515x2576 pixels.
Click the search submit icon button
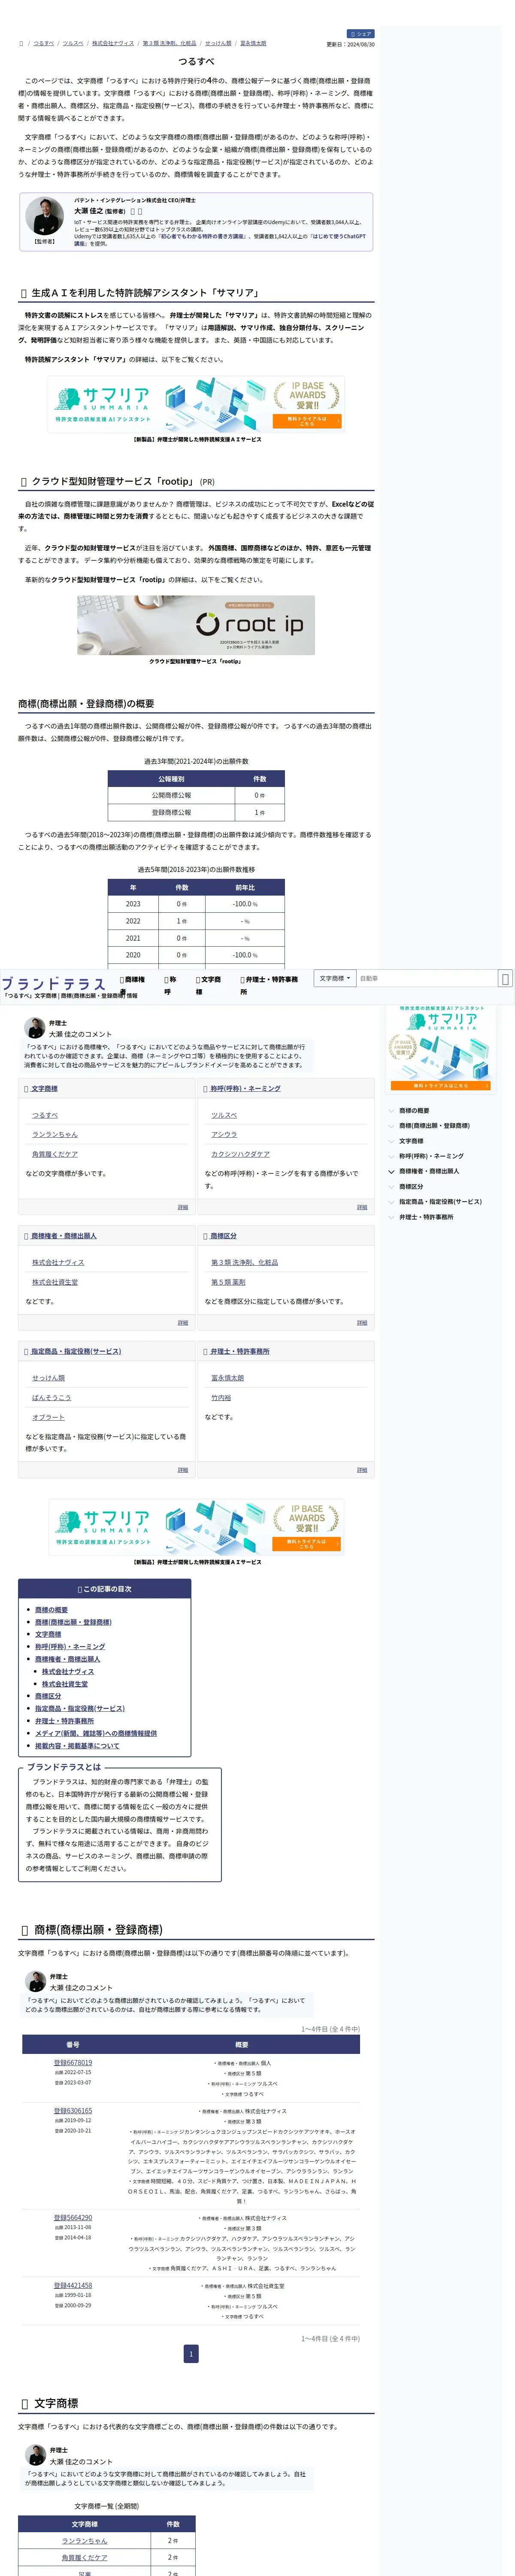506,978
